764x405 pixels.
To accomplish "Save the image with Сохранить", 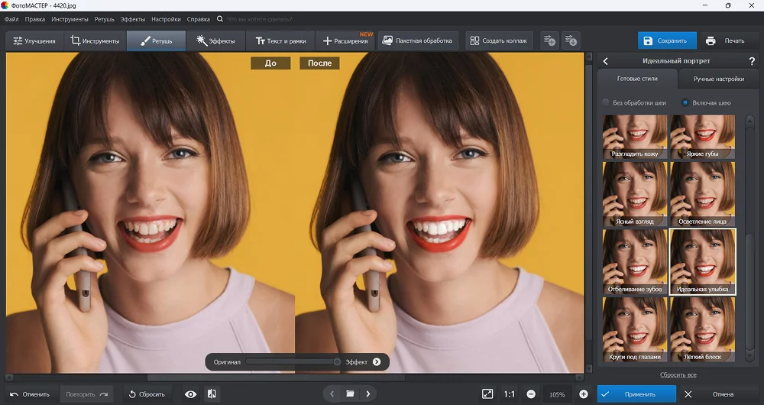I will (666, 41).
